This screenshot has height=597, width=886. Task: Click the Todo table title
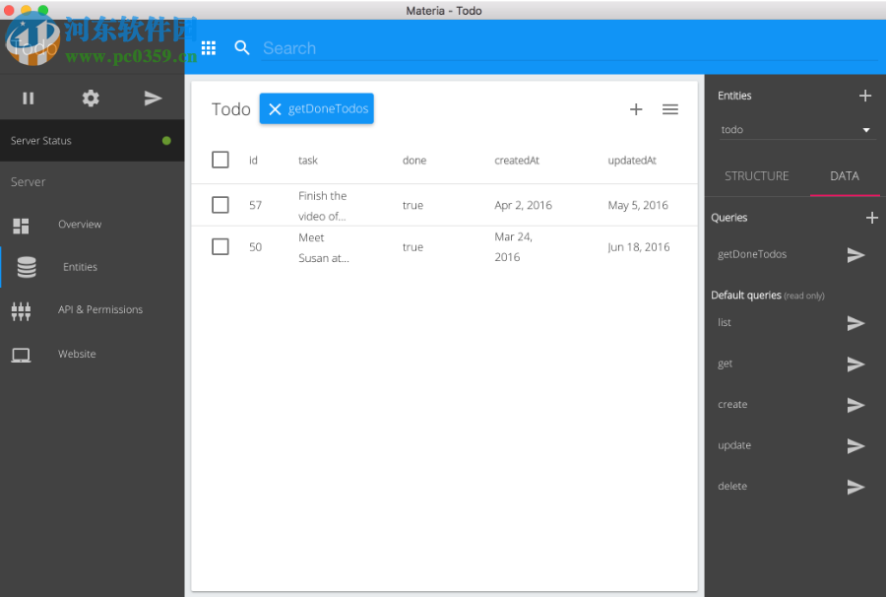pyautogui.click(x=230, y=109)
